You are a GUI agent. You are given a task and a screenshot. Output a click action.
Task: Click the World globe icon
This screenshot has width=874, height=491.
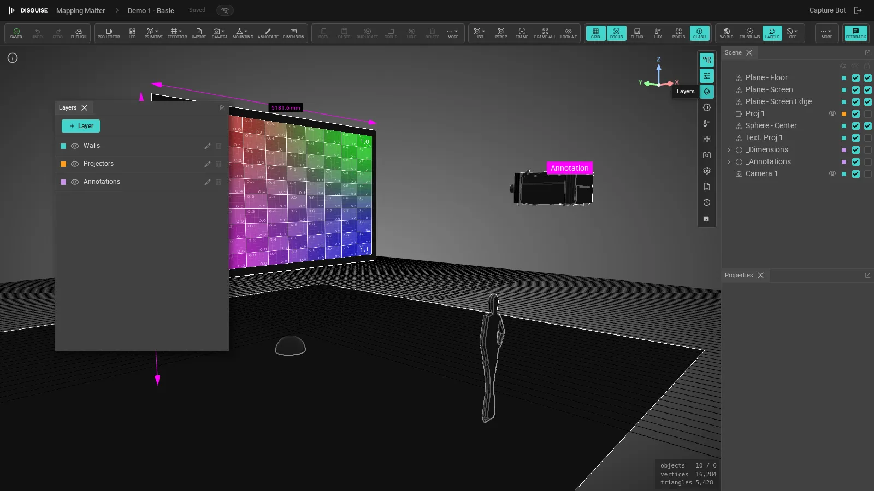coord(727,33)
